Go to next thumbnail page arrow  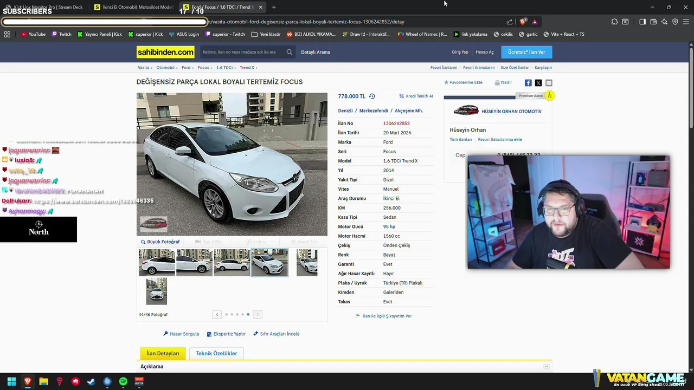(x=258, y=314)
